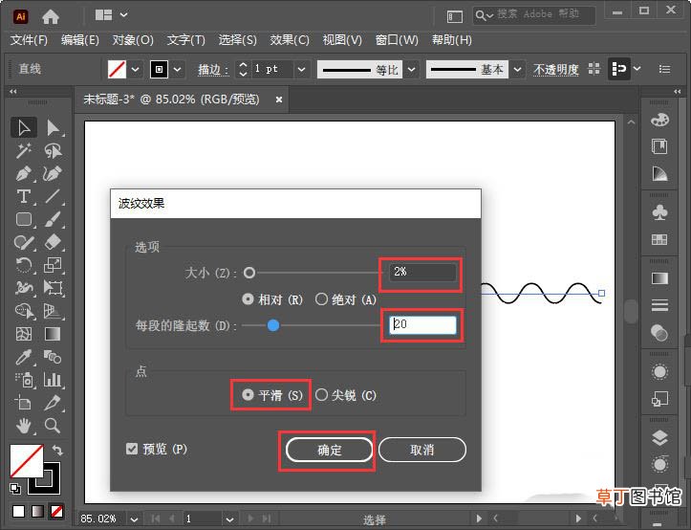The image size is (691, 530).
Task: Swap fill and stroke arrows
Action: (x=57, y=451)
